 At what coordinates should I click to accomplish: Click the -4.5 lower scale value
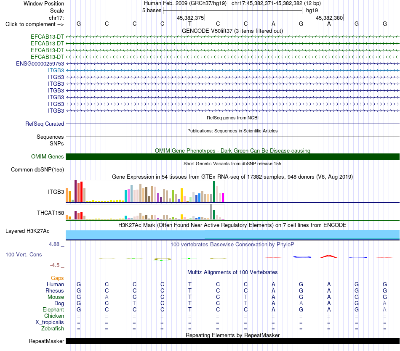[55, 265]
